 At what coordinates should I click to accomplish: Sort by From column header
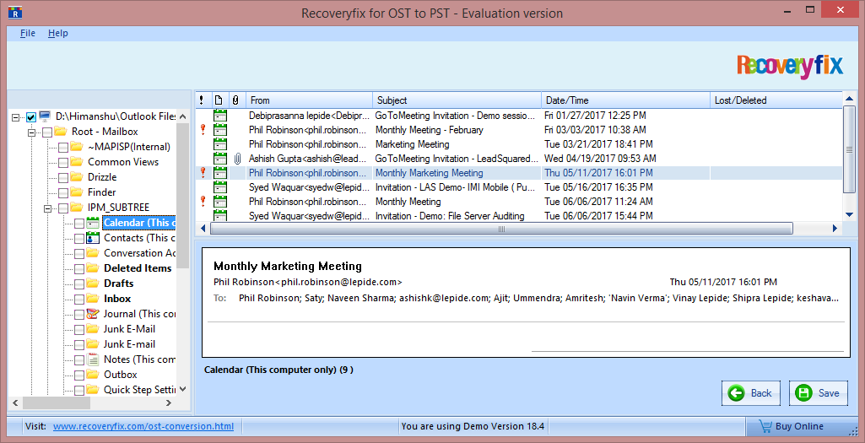(310, 100)
